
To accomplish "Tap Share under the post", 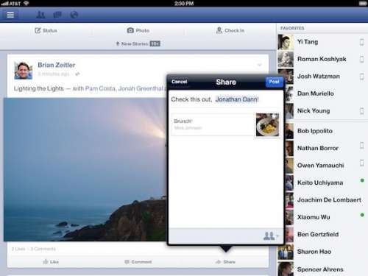I will coord(225,262).
